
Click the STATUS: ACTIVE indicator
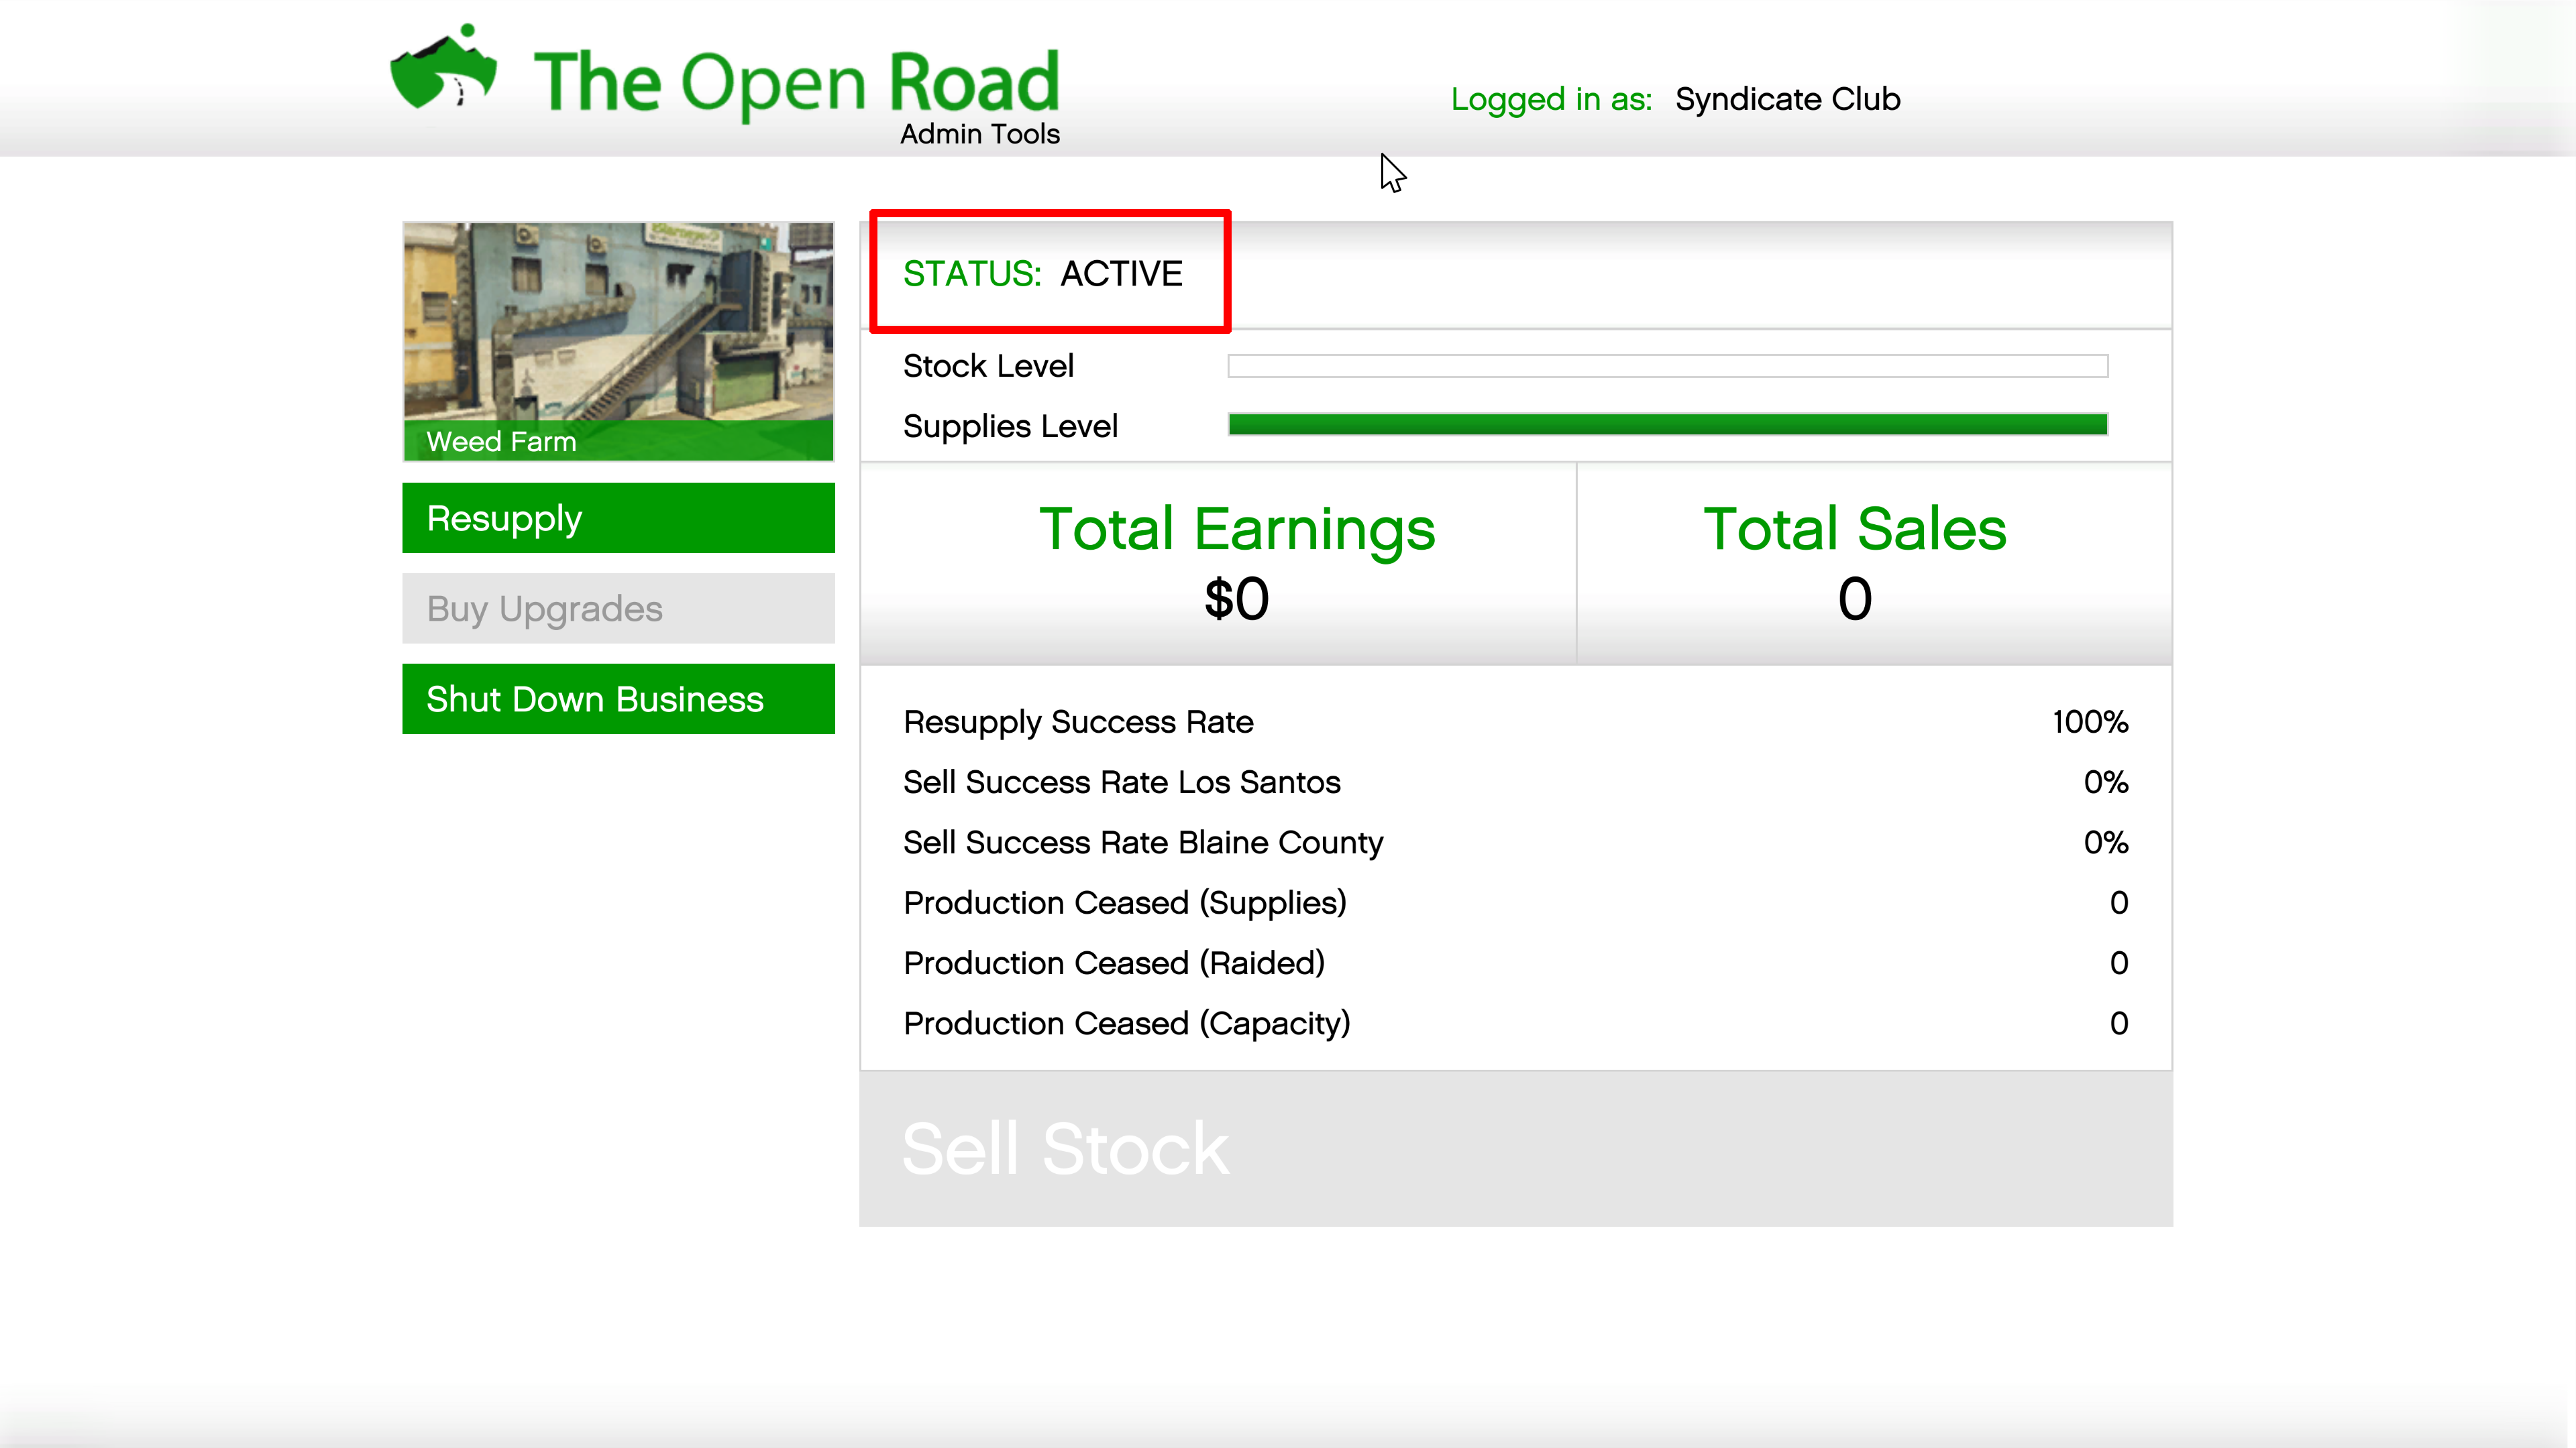pos(1043,273)
